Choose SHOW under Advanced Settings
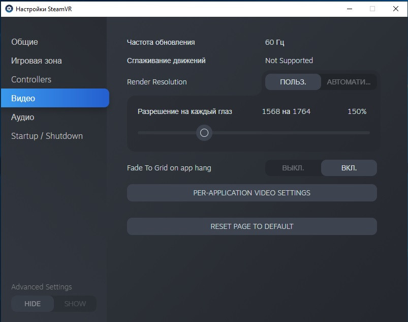Image resolution: width=408 pixels, height=322 pixels. tap(75, 304)
